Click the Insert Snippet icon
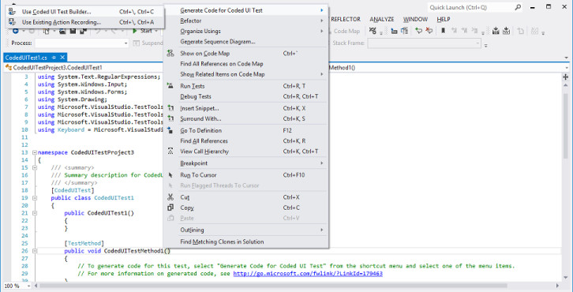 click(x=170, y=108)
